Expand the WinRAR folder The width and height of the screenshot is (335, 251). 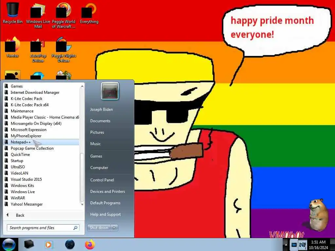(41, 198)
